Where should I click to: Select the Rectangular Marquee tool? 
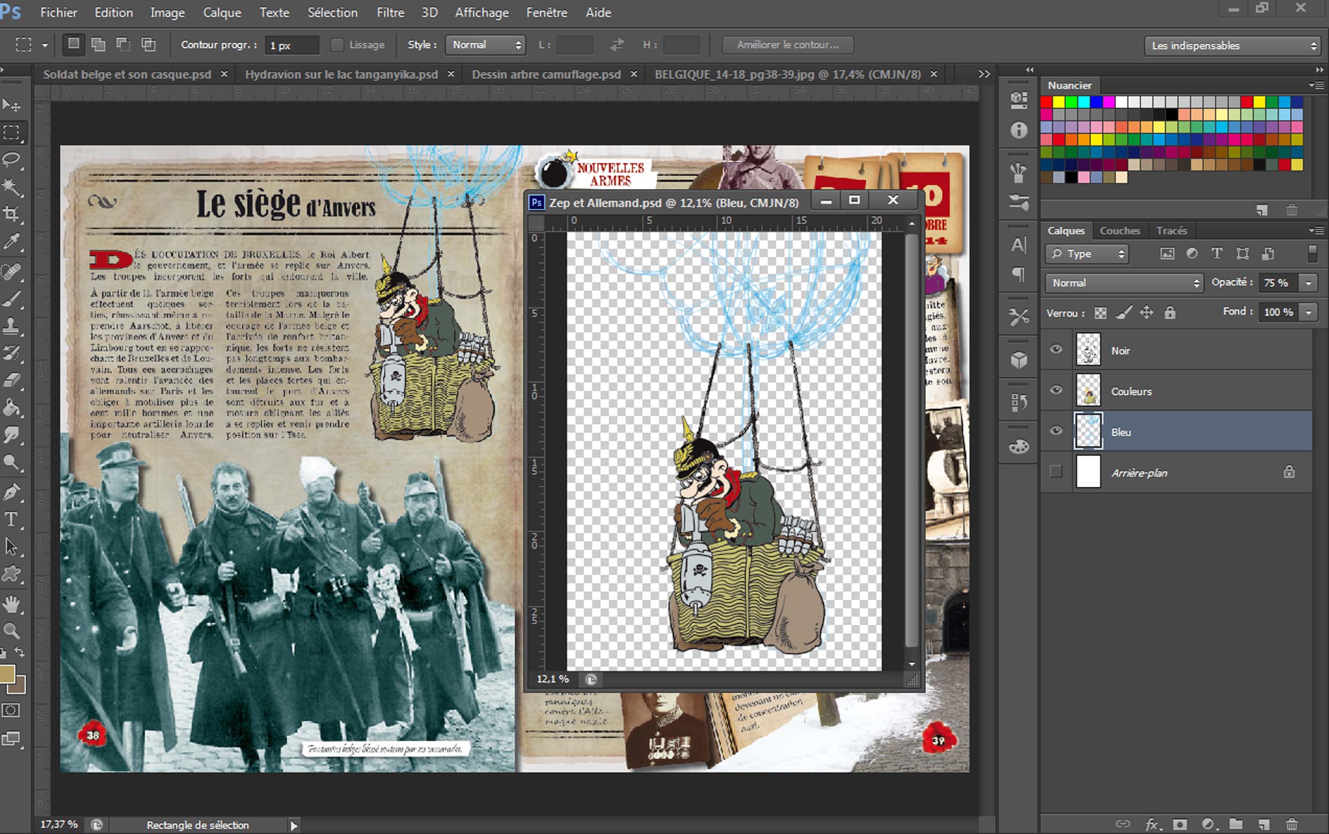point(11,133)
